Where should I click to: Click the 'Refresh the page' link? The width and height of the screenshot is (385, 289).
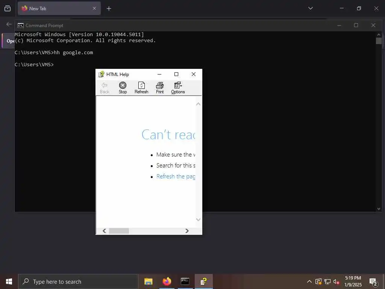176,176
